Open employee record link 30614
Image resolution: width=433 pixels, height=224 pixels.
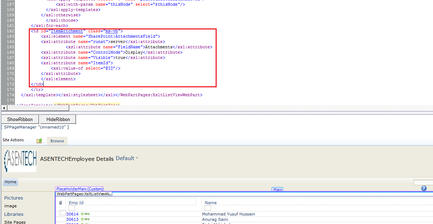[72, 214]
